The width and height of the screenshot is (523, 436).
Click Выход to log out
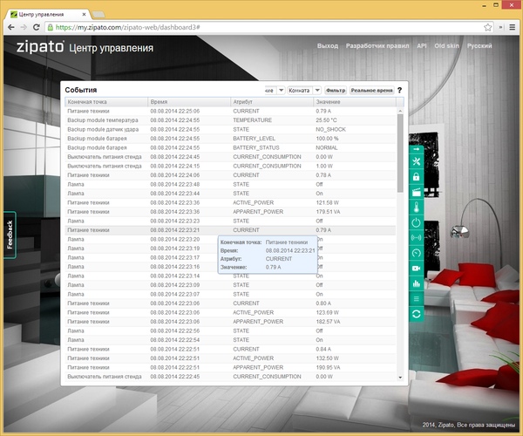[x=328, y=45]
